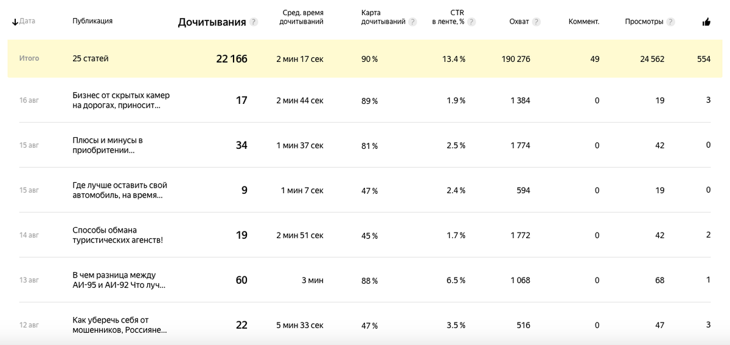
Task: Click the Просмотры column header text
Action: click(644, 22)
